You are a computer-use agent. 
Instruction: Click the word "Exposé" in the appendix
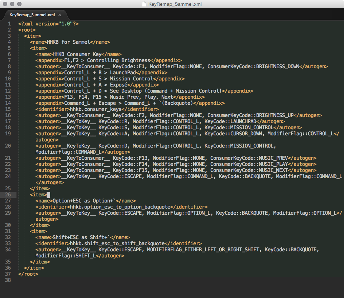[x=119, y=85]
